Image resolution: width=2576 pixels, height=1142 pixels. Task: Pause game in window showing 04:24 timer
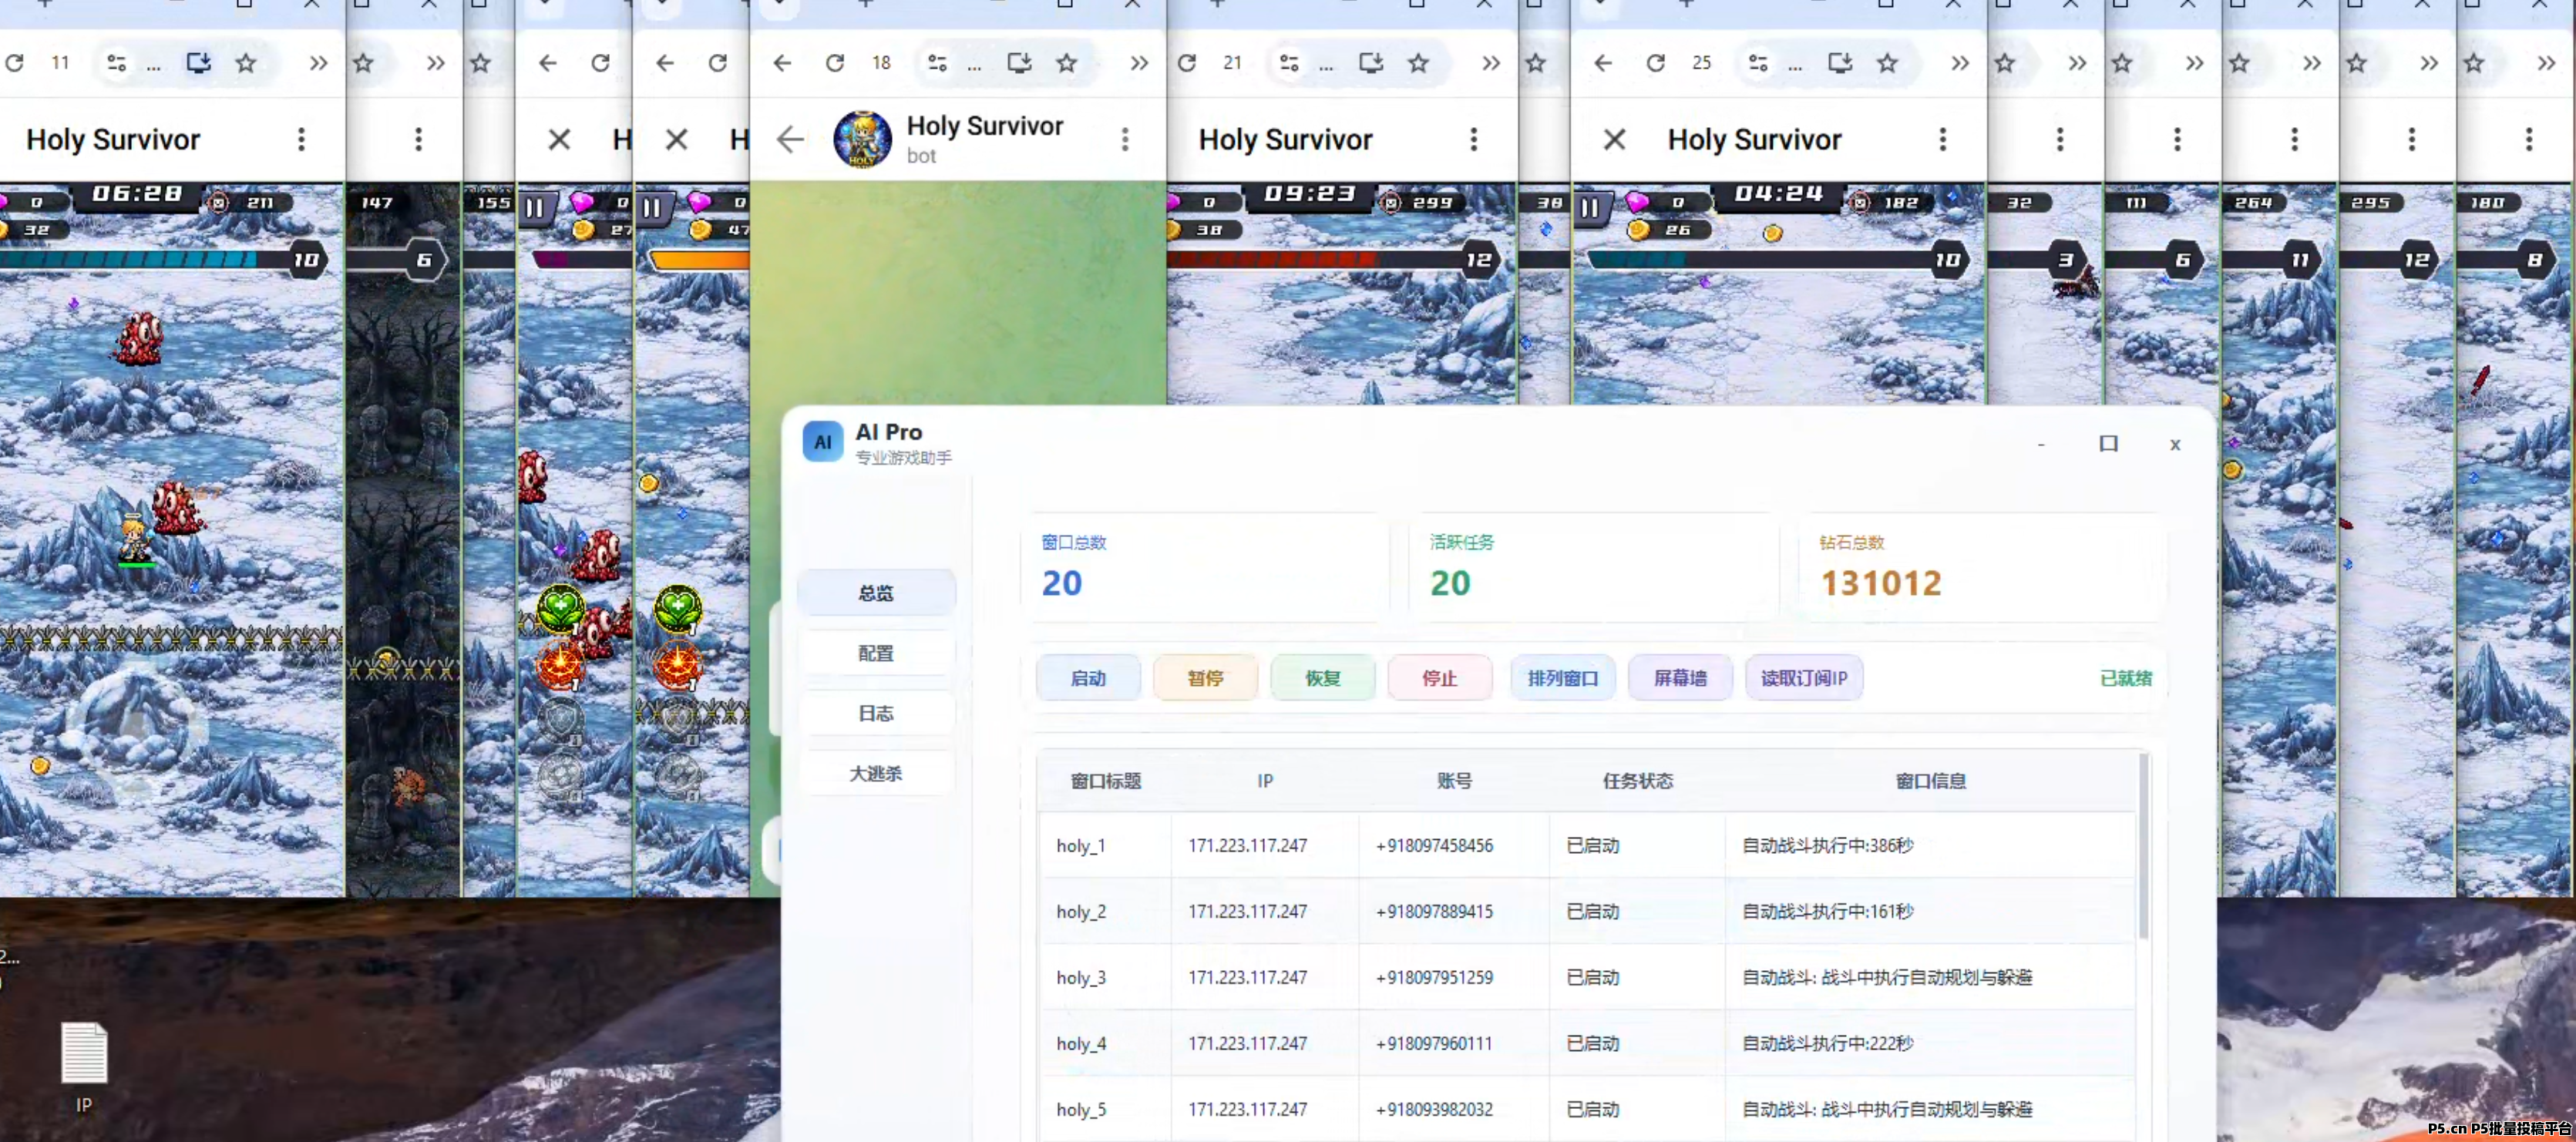click(1589, 207)
